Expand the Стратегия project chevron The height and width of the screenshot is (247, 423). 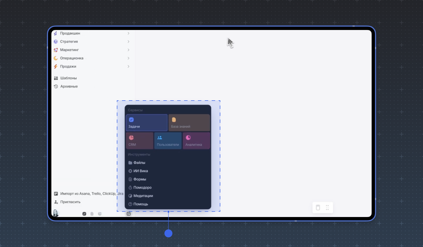(x=128, y=42)
